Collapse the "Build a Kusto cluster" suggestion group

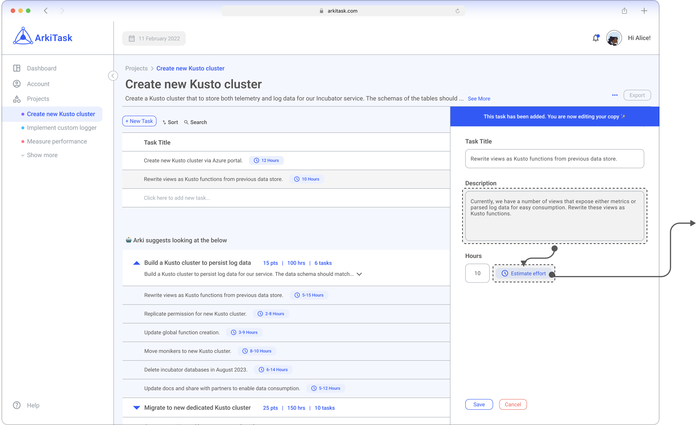click(x=137, y=263)
